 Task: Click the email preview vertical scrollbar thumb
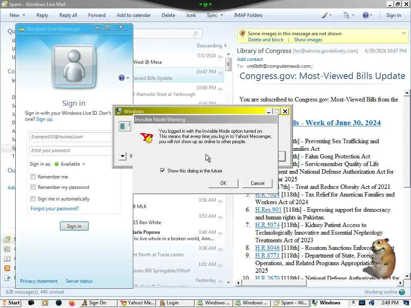[x=407, y=142]
